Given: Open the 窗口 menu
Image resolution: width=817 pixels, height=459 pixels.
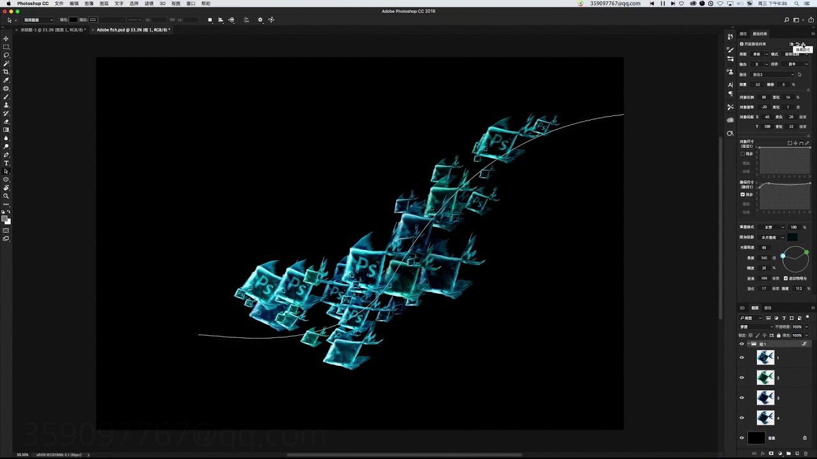Looking at the screenshot, I should (191, 3).
